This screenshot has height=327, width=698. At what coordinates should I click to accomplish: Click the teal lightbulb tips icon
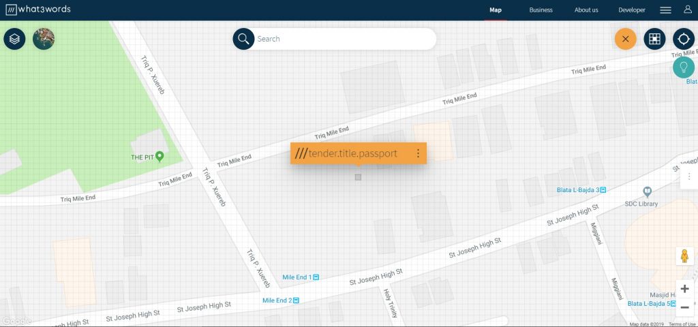pos(683,67)
